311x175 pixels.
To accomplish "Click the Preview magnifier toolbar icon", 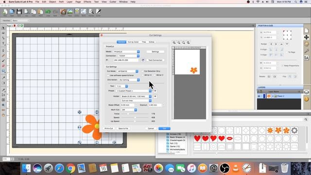I will coord(91,12).
